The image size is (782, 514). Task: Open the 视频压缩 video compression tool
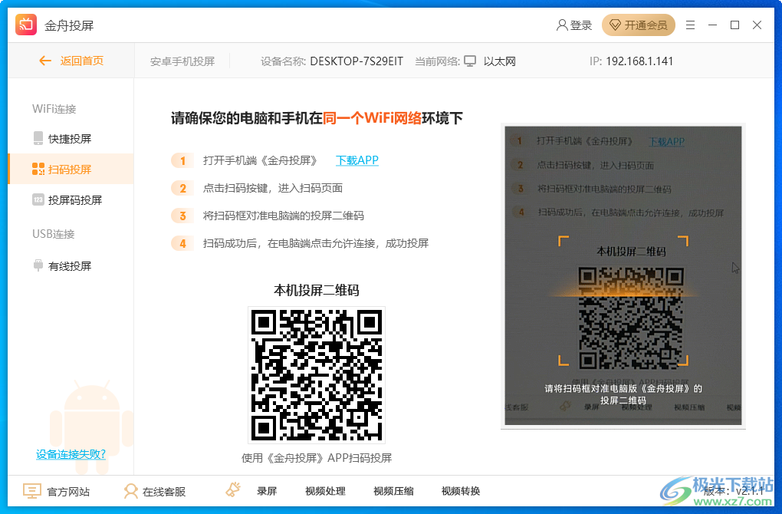pyautogui.click(x=393, y=490)
